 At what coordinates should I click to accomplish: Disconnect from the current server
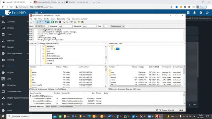64,22
